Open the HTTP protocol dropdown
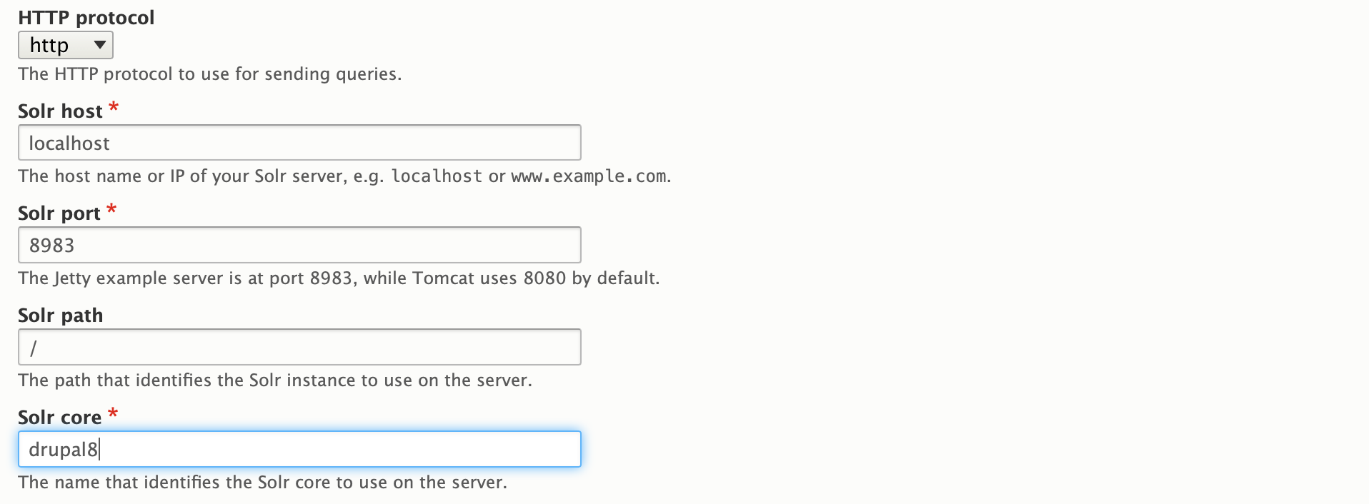1369x504 pixels. (x=64, y=46)
